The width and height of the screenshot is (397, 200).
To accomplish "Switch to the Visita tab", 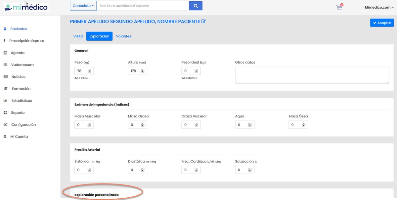I will (x=78, y=36).
